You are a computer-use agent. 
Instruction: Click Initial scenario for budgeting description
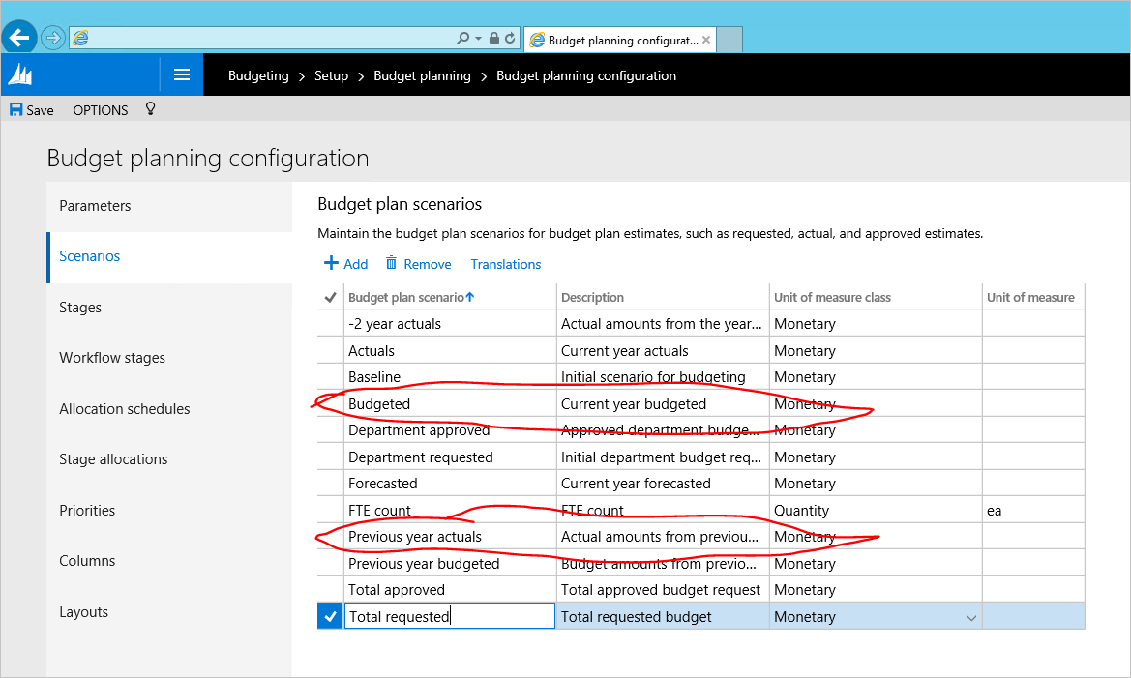(663, 377)
